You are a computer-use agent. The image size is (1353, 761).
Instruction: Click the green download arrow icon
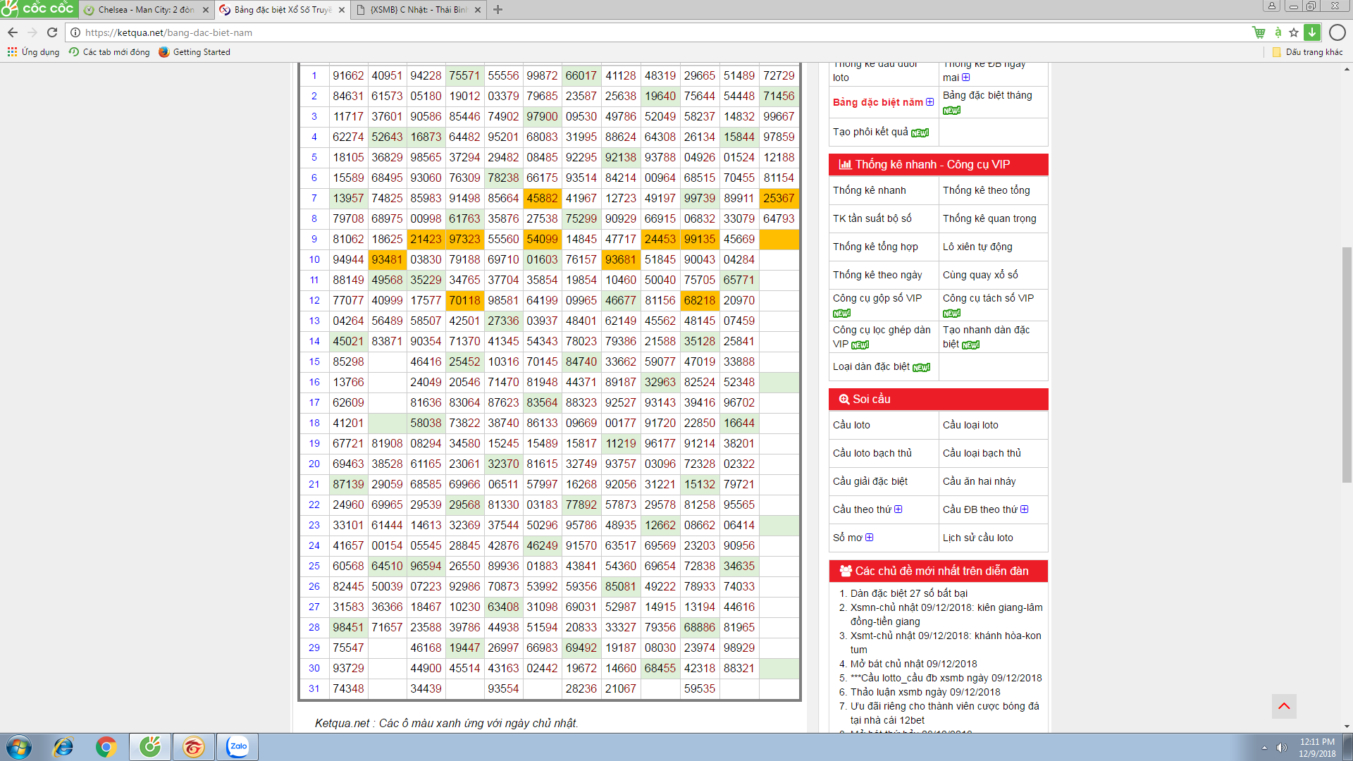tap(1312, 32)
